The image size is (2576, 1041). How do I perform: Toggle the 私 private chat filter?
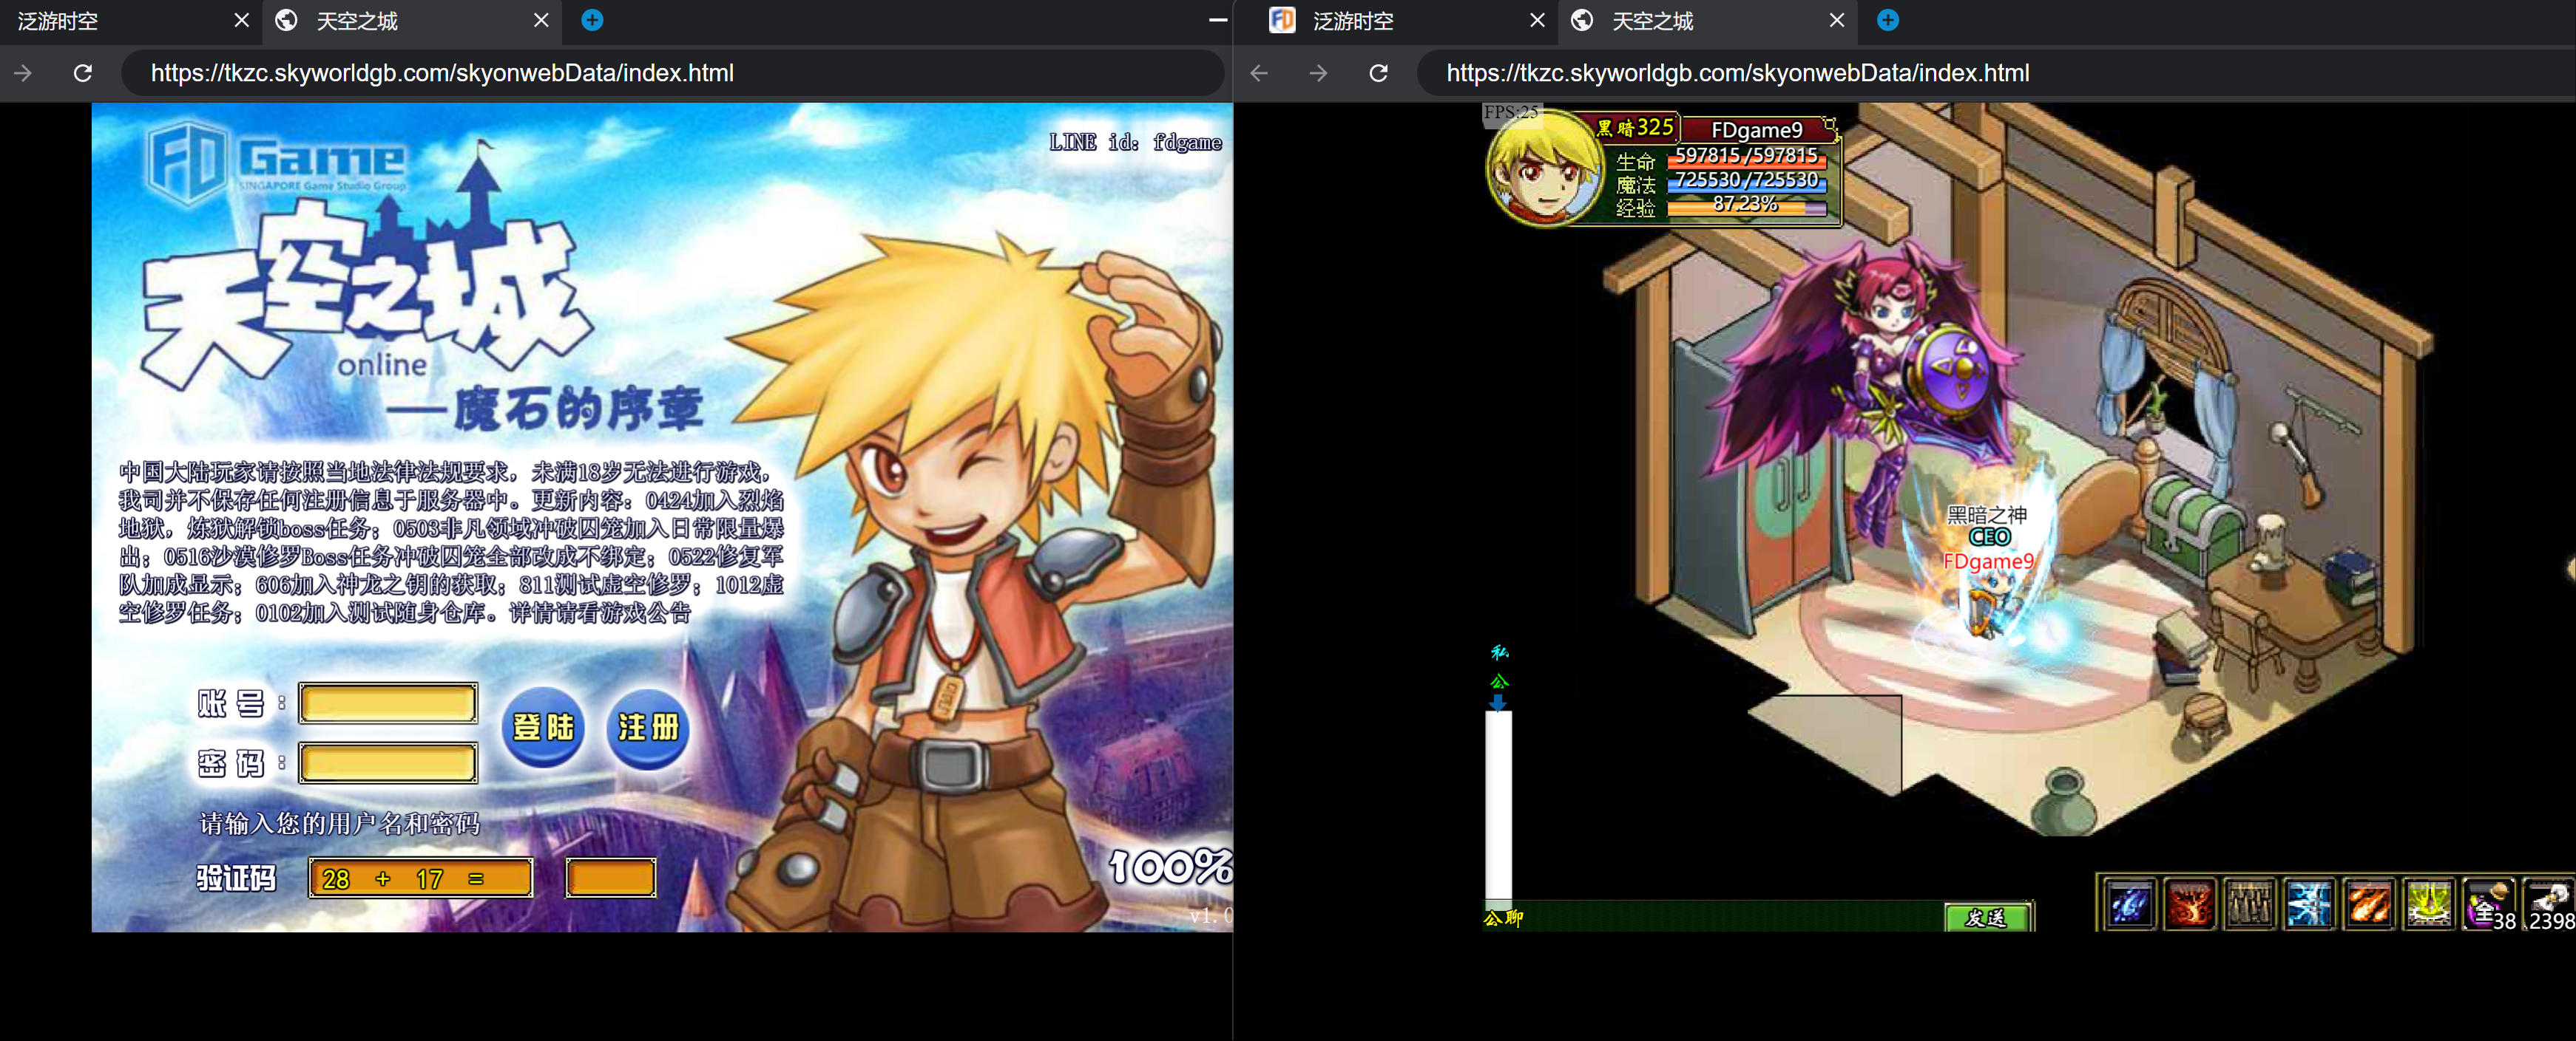pyautogui.click(x=1499, y=652)
